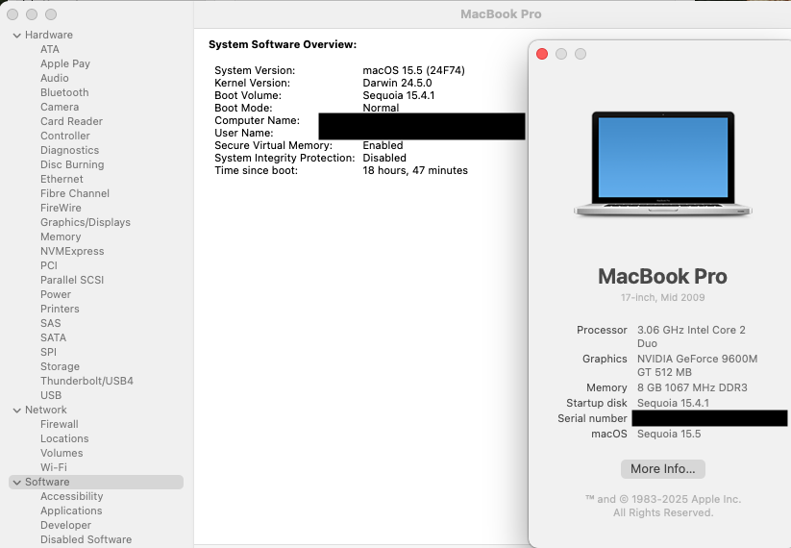
Task: Open Thunderbolt/USB4 entry
Action: click(x=87, y=381)
